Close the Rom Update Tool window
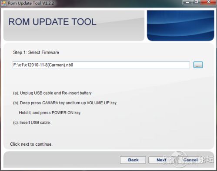 point(208,2)
